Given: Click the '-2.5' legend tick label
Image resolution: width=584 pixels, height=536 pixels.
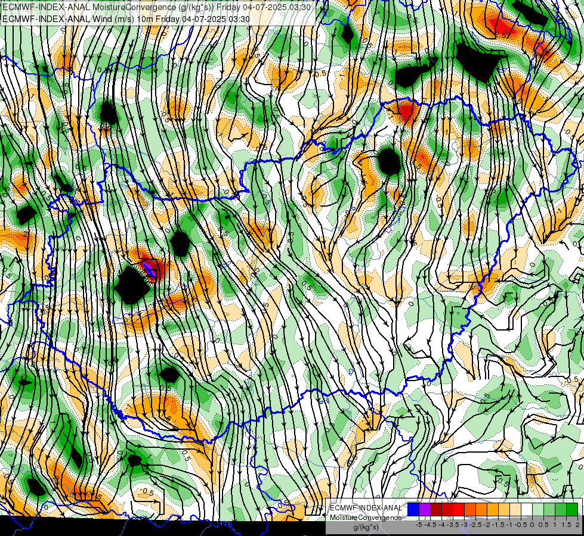Looking at the screenshot, I should pos(476,525).
